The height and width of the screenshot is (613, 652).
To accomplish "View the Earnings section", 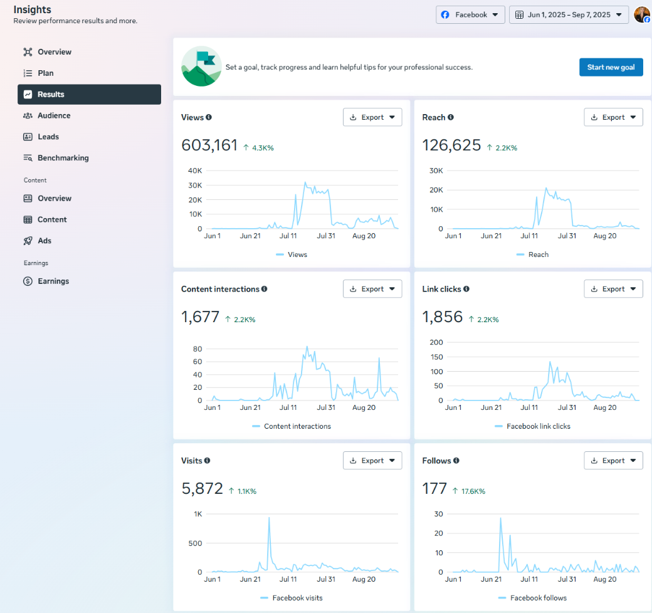I will coord(54,281).
